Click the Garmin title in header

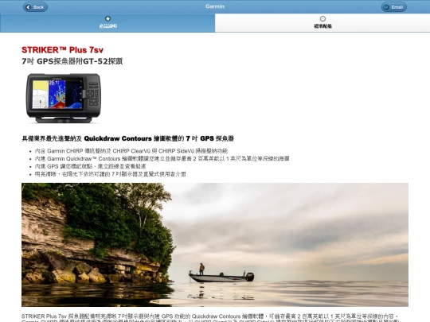[x=215, y=6]
